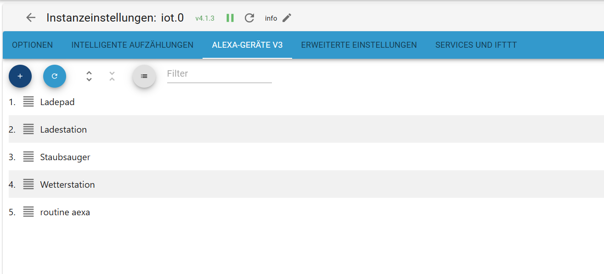Pause the iot.0 instance
Image resolution: width=604 pixels, height=274 pixels.
[x=230, y=18]
